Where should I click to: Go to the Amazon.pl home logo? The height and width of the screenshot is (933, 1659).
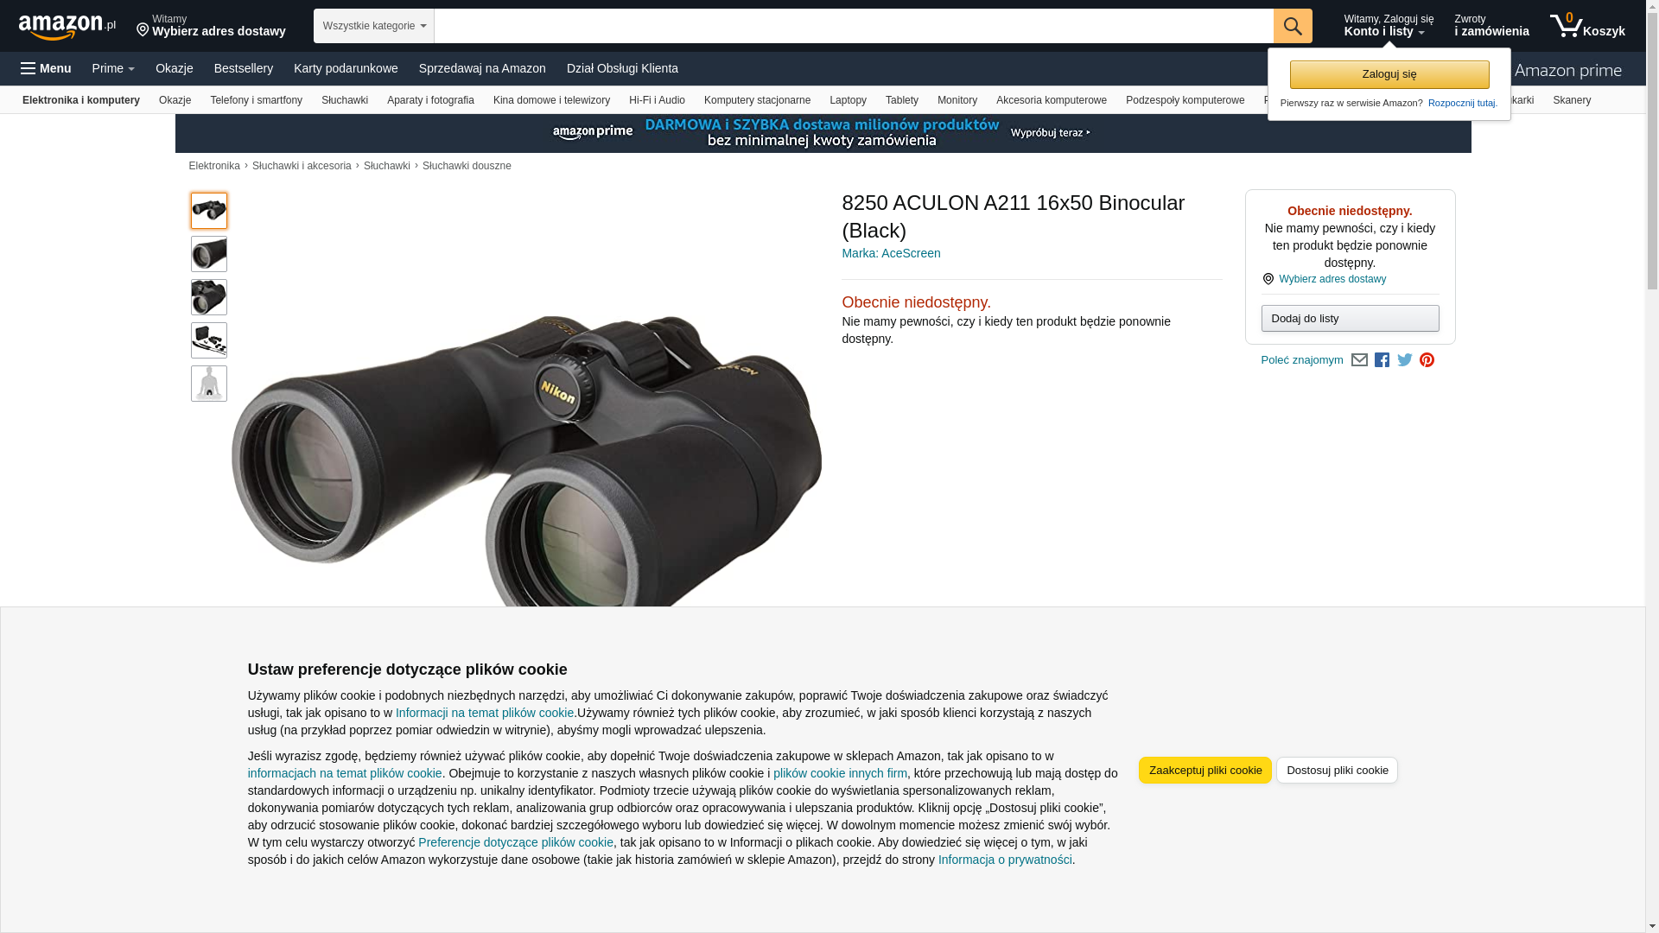coord(67,27)
